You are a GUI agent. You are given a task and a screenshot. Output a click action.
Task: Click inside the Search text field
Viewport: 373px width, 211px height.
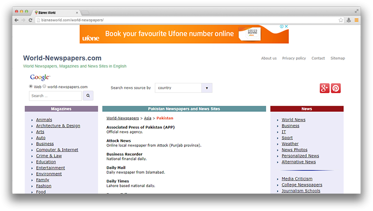point(55,96)
